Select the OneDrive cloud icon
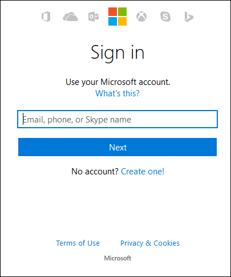The width and height of the screenshot is (231, 277). [x=70, y=17]
